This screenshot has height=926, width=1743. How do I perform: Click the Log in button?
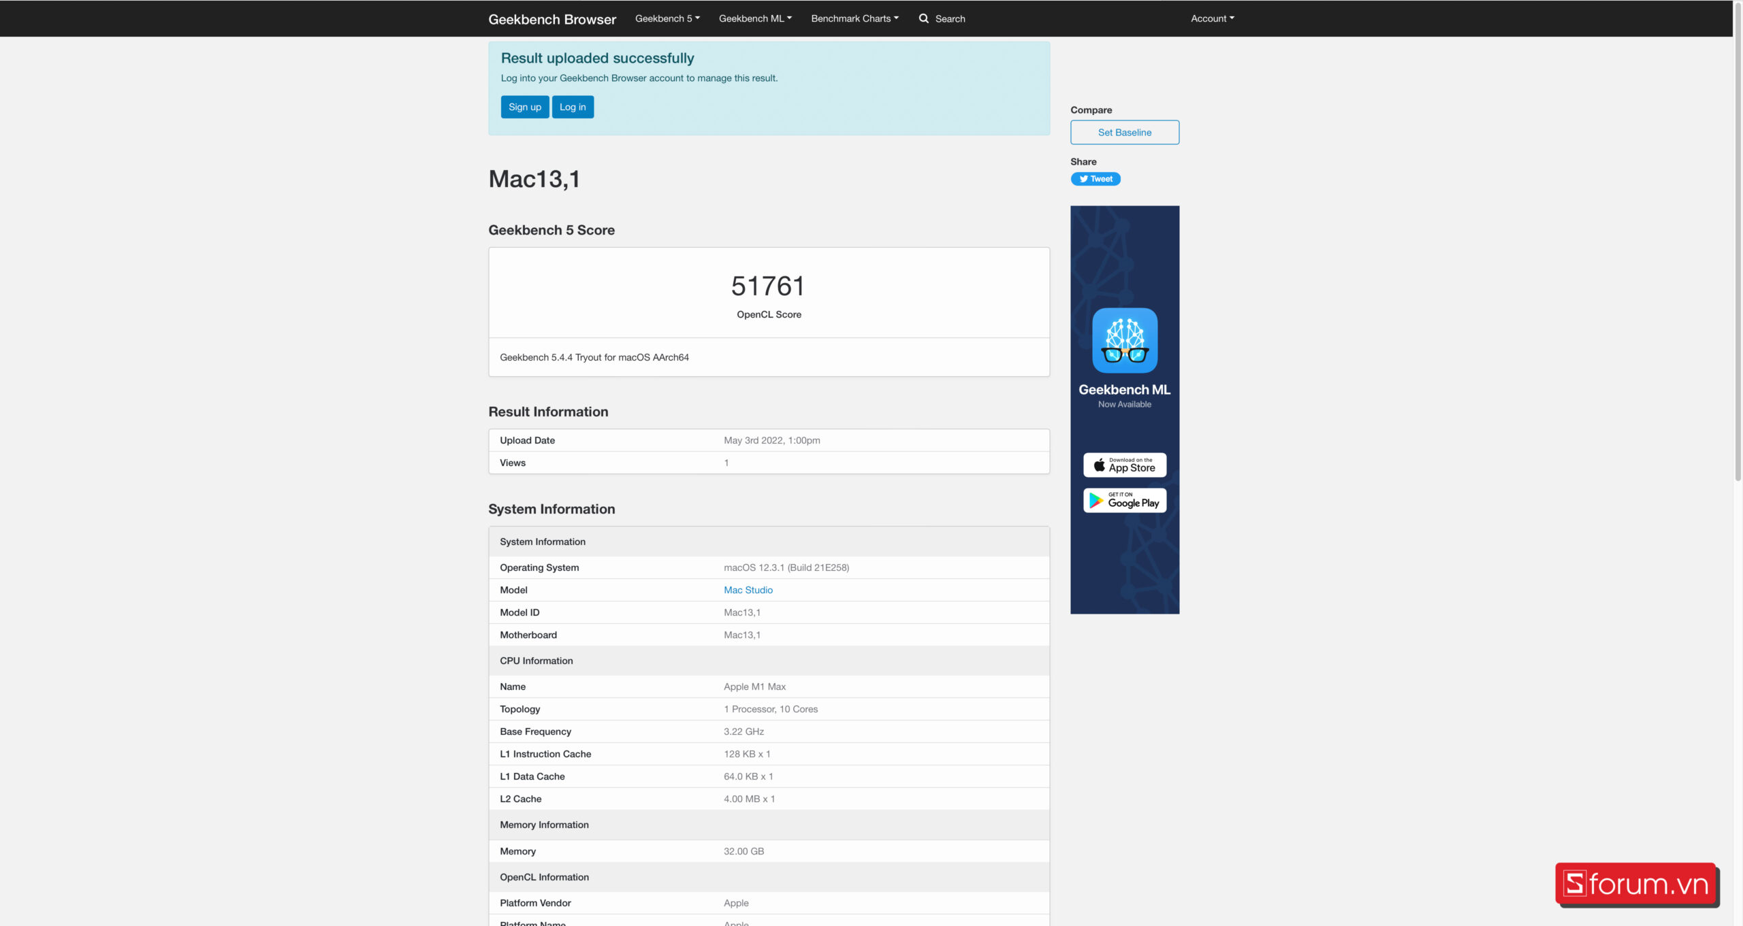pos(573,107)
